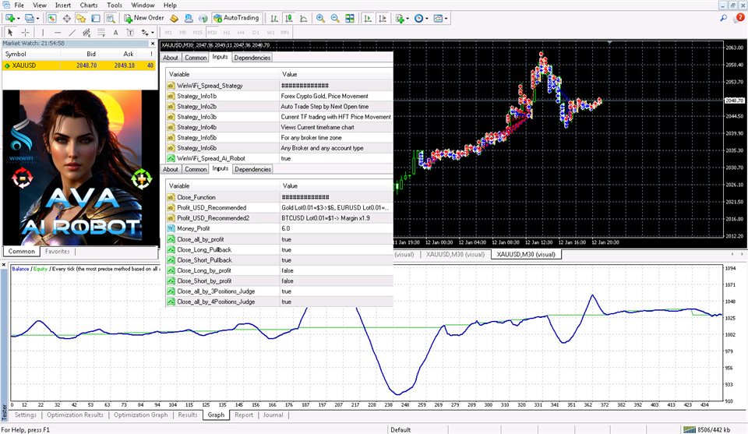The image size is (748, 434).
Task: Switch to the M15 timeframe
Action: click(197, 33)
